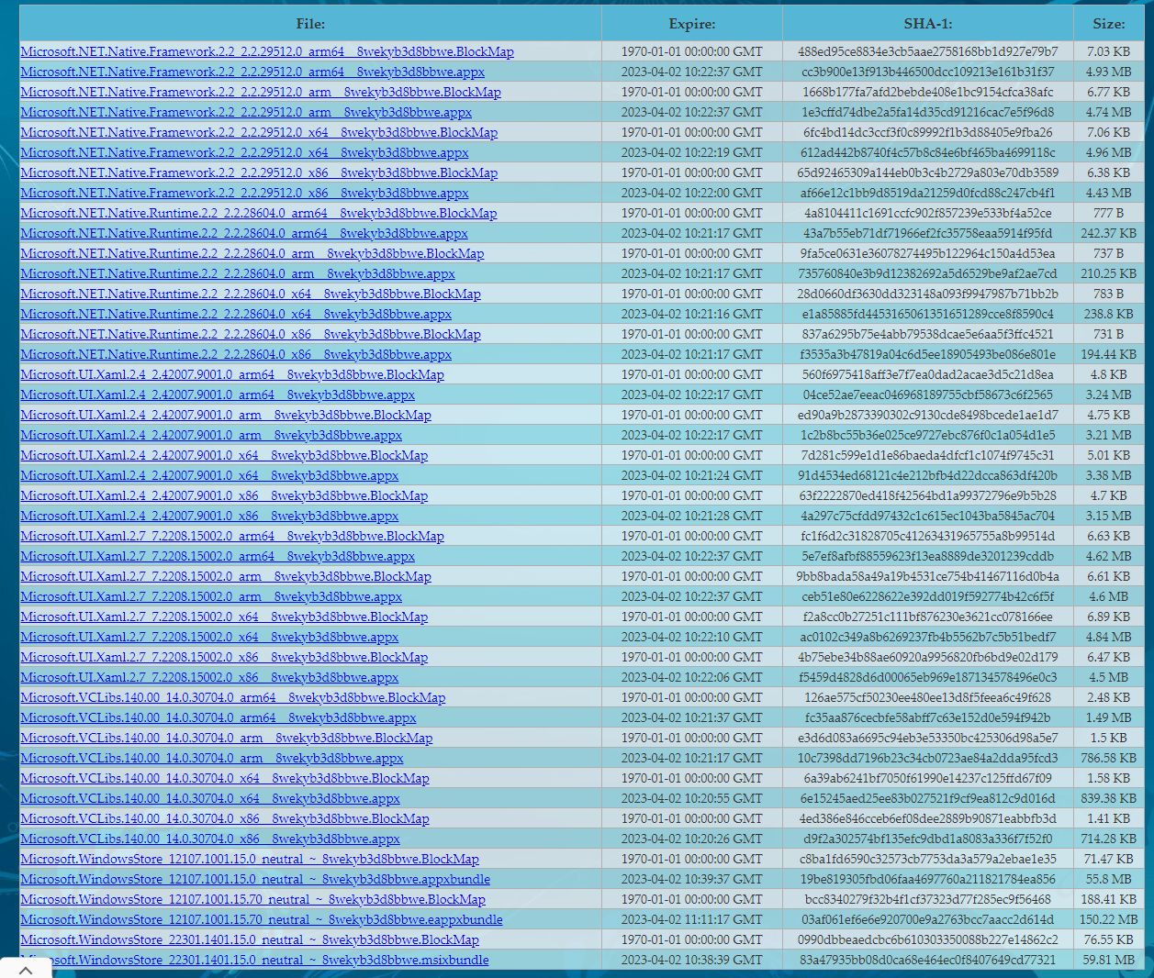Image resolution: width=1154 pixels, height=978 pixels.
Task: Open Microsoft.UI.Xaml.2.4 x86 appx link
Action: (209, 516)
